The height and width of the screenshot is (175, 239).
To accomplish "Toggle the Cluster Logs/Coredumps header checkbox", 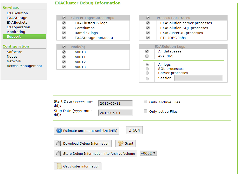I will coord(64,18).
